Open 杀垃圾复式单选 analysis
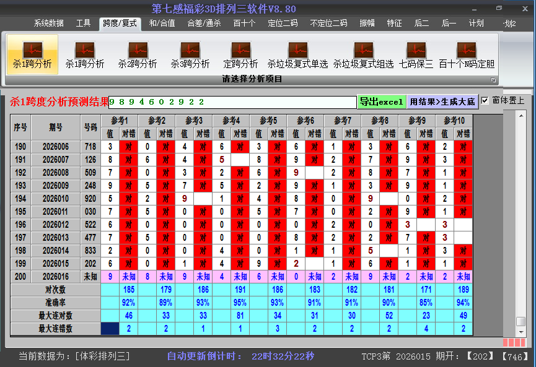 pyautogui.click(x=297, y=54)
